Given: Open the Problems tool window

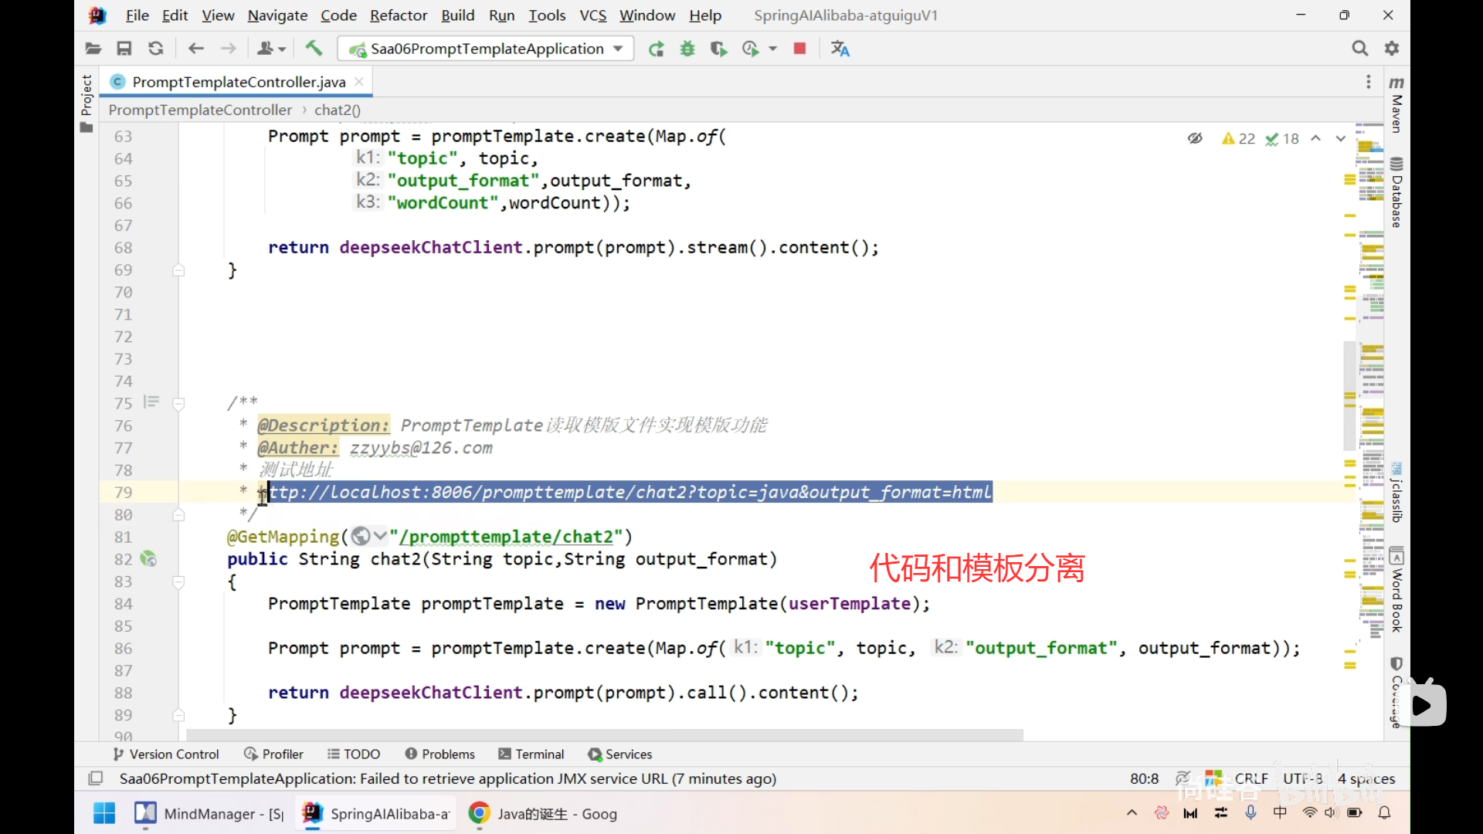Looking at the screenshot, I should (x=439, y=754).
